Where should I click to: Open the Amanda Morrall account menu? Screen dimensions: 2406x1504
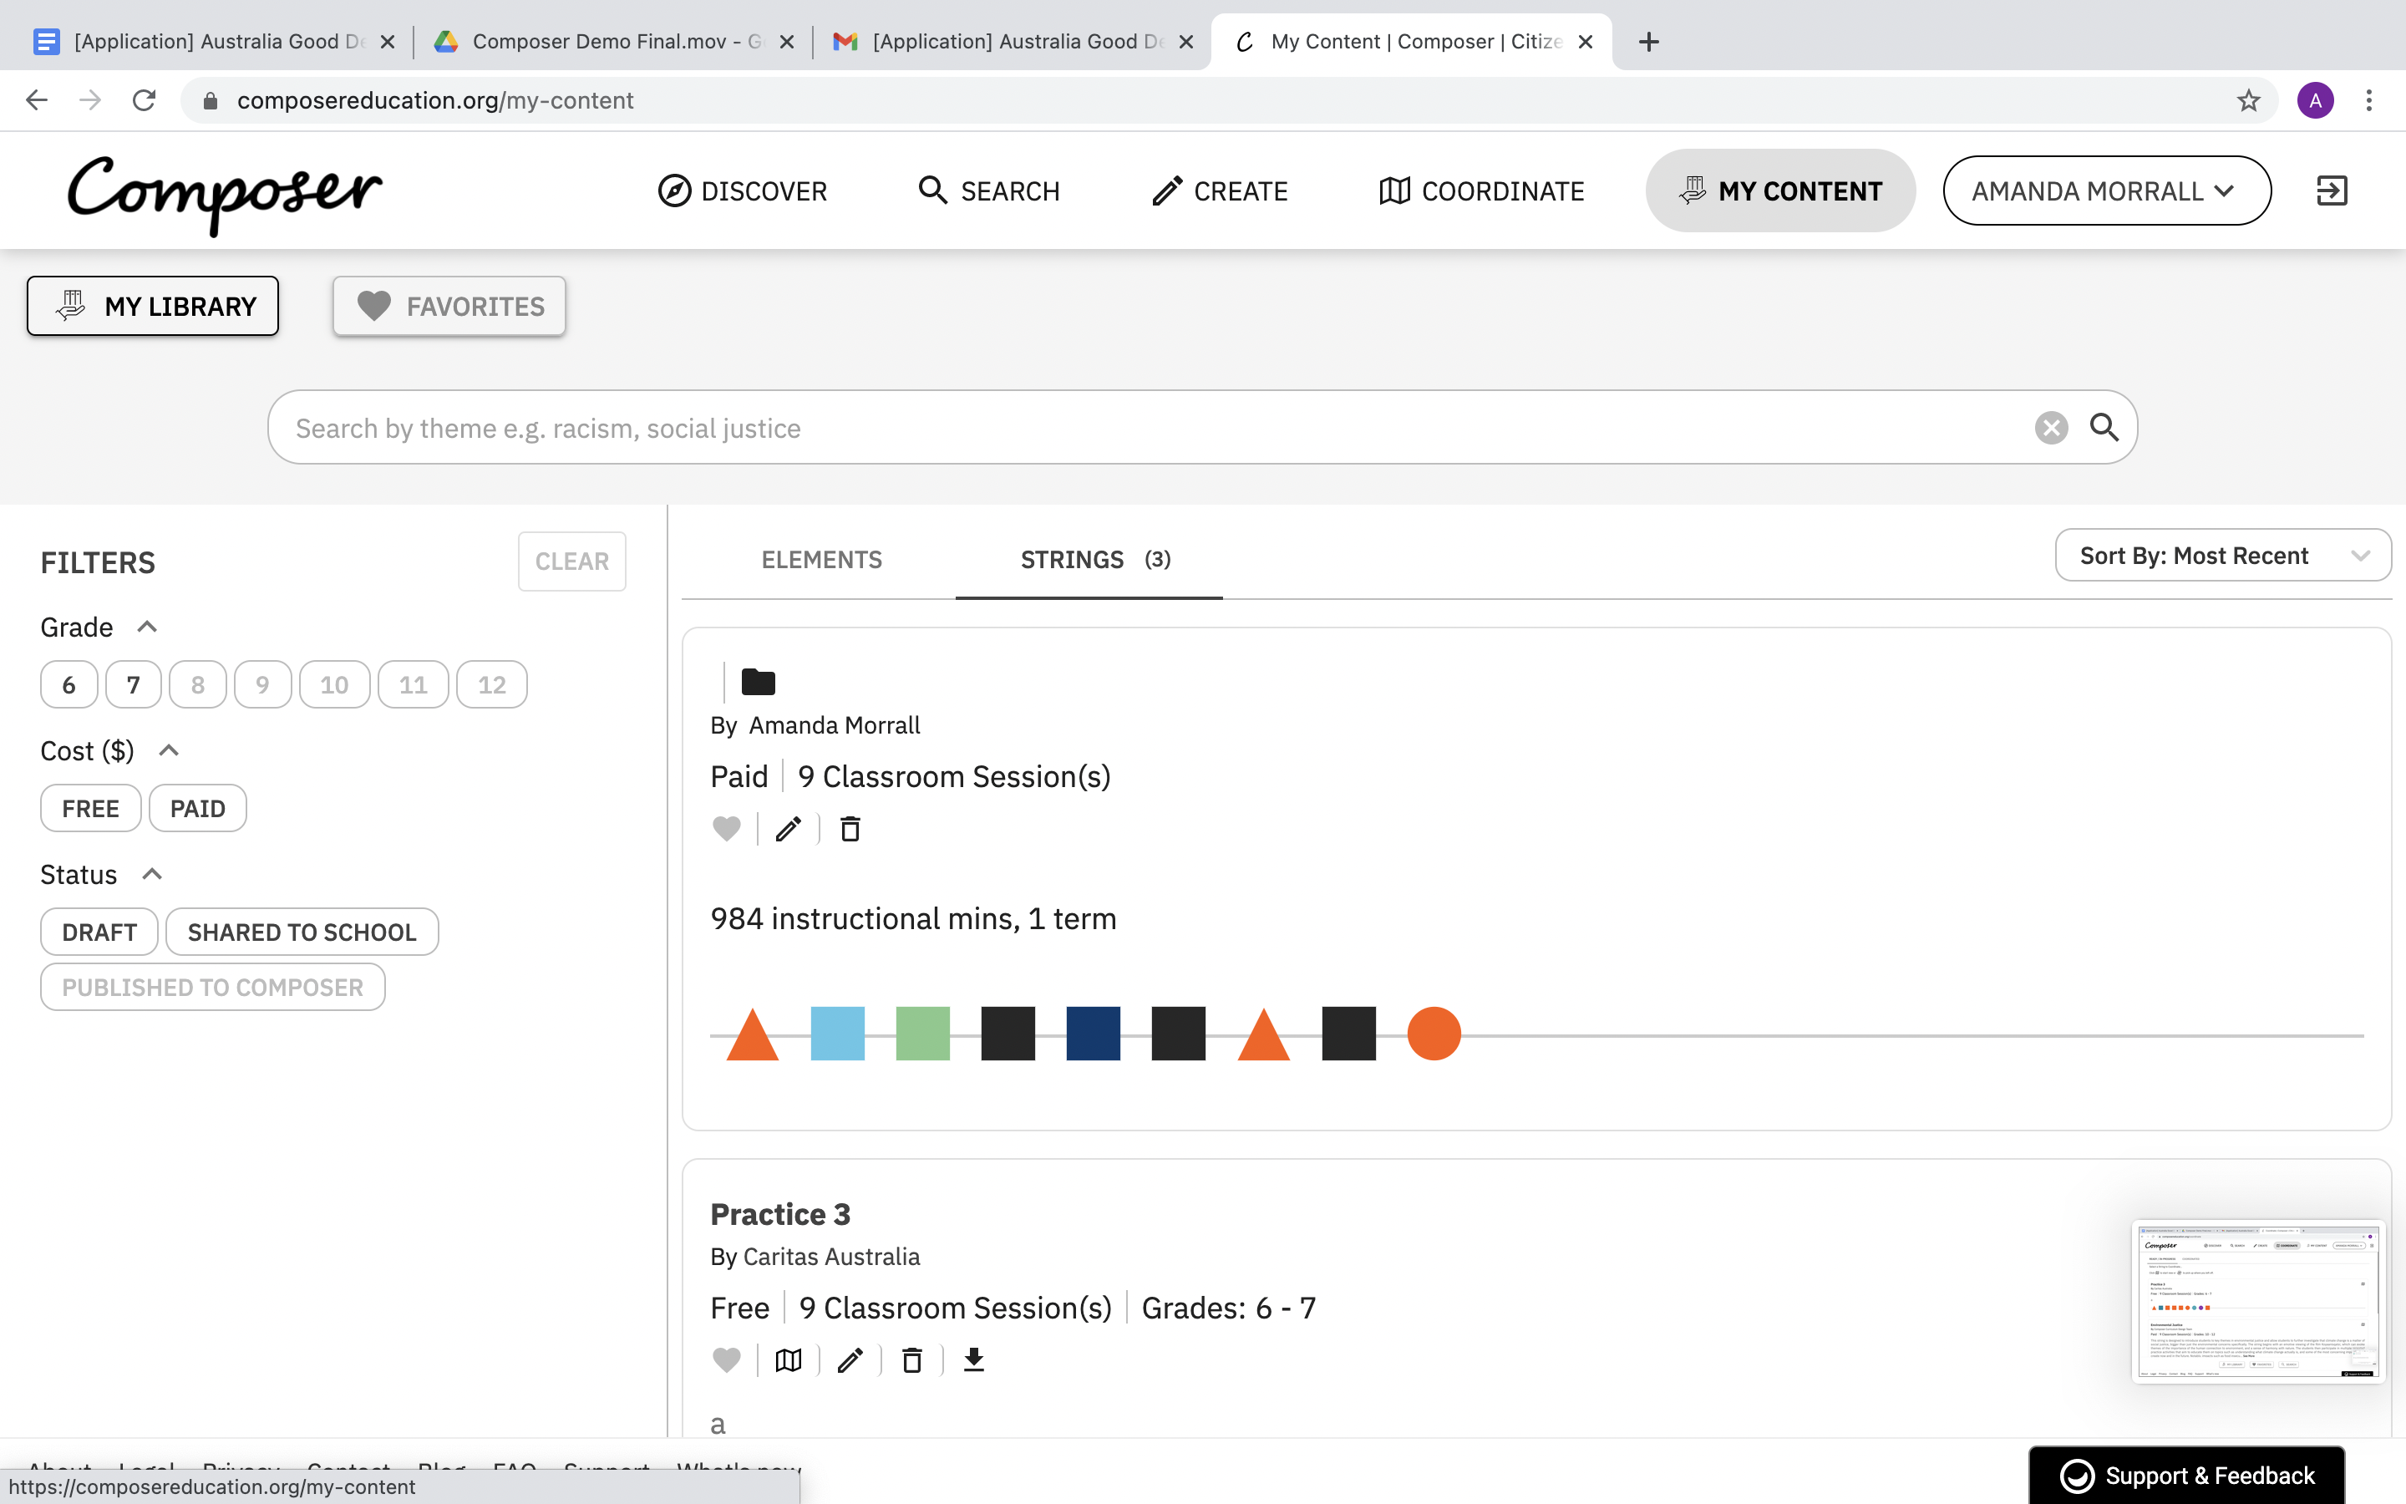(x=2106, y=191)
